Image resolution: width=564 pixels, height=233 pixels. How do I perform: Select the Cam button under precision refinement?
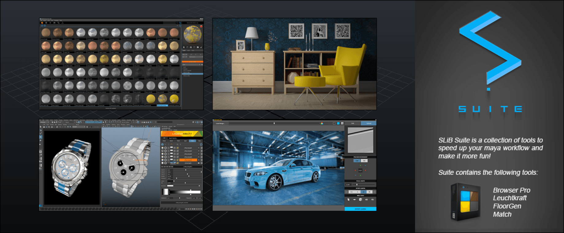(357, 161)
